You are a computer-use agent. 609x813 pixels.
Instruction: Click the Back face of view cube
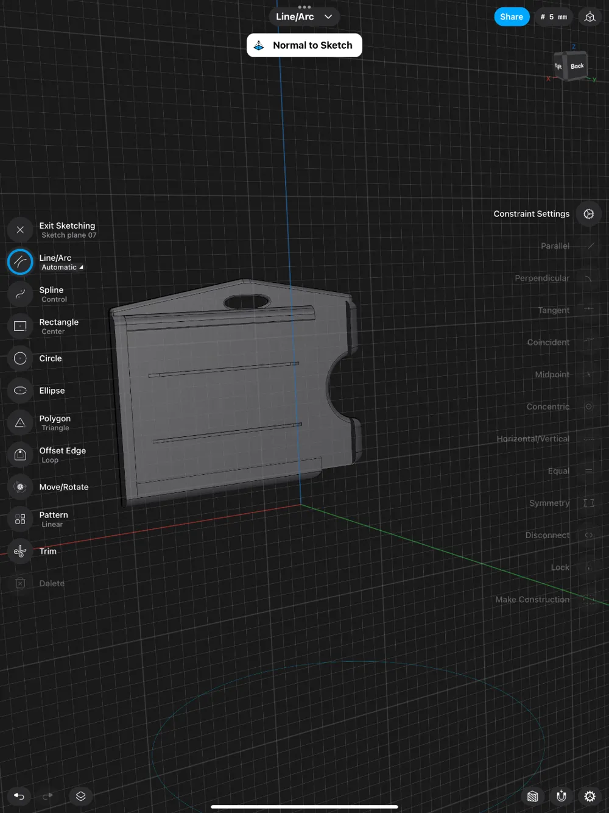(577, 66)
